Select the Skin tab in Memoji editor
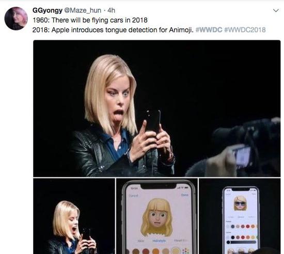 (141, 241)
